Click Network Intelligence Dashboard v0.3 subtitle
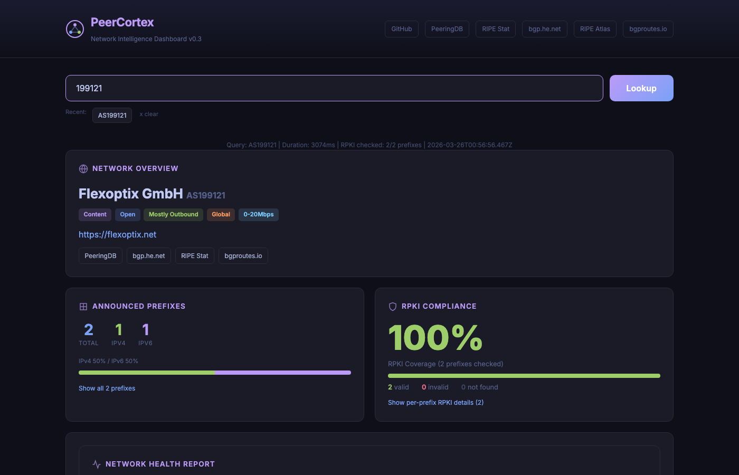Screen dimensions: 739x475 click(x=146, y=39)
